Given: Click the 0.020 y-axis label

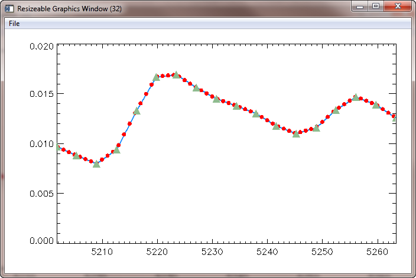Looking at the screenshot, I should [42, 46].
